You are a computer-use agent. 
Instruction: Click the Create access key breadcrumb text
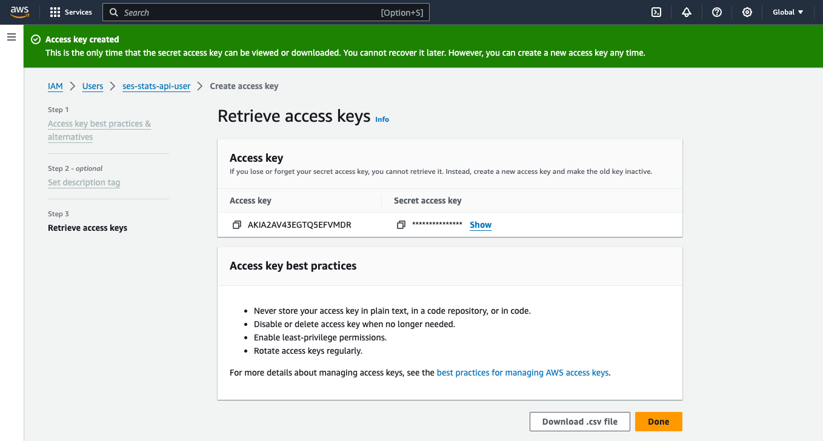[244, 86]
